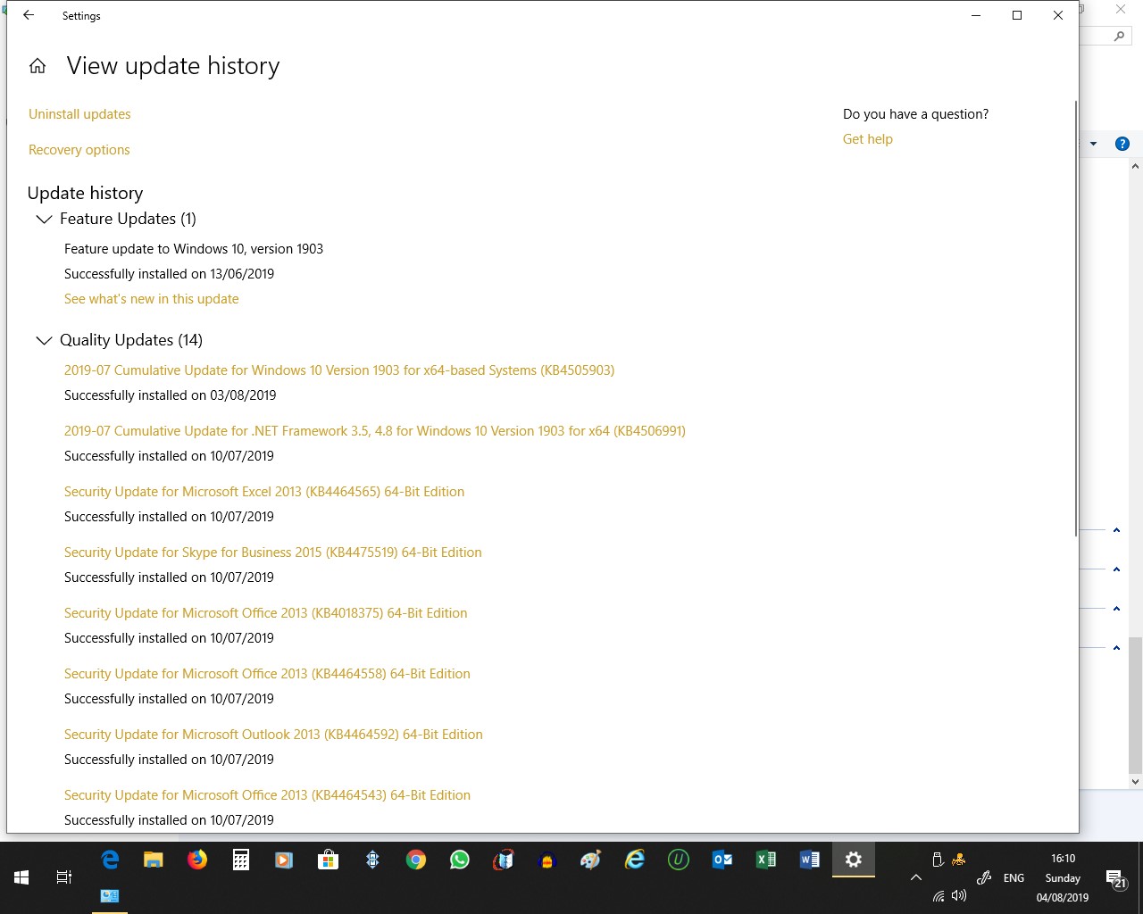The image size is (1143, 914).
Task: Collapse first section chevron in background window
Action: (x=1116, y=530)
